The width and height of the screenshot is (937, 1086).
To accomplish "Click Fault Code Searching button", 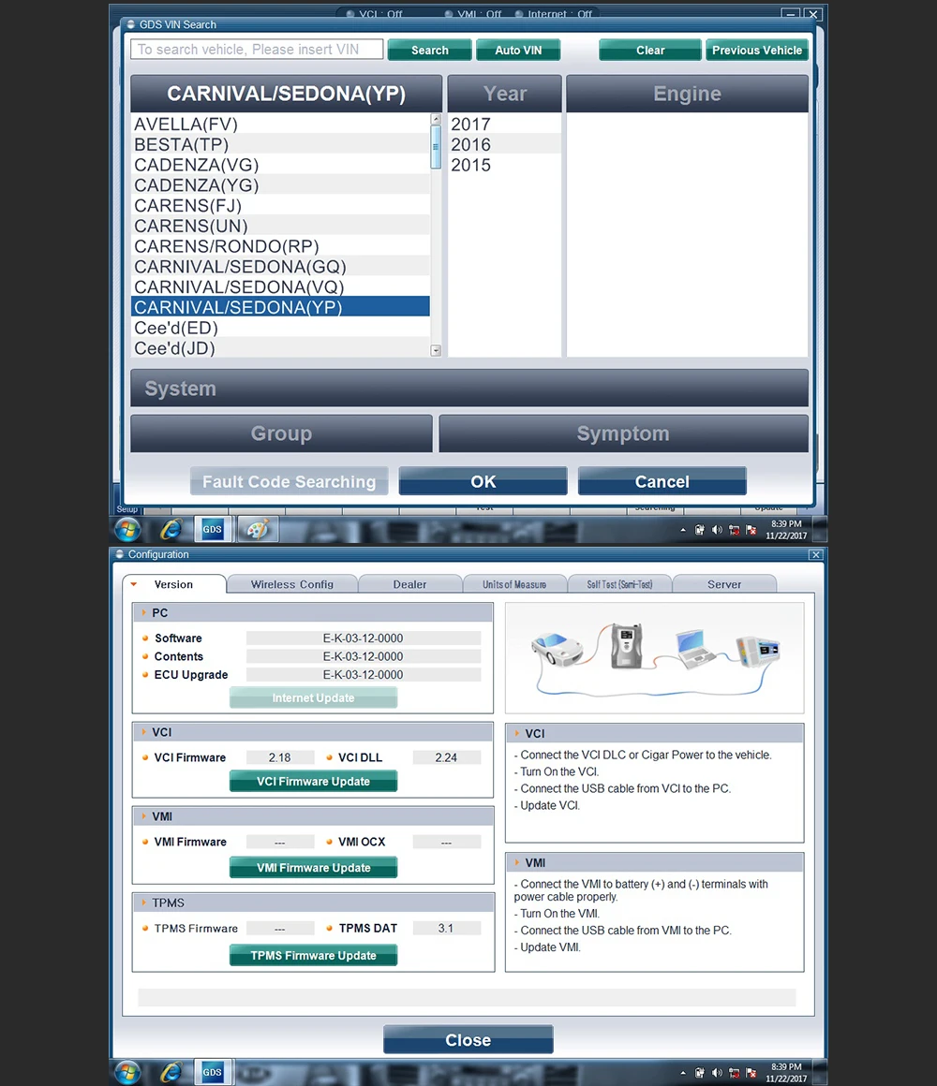I will click(289, 481).
